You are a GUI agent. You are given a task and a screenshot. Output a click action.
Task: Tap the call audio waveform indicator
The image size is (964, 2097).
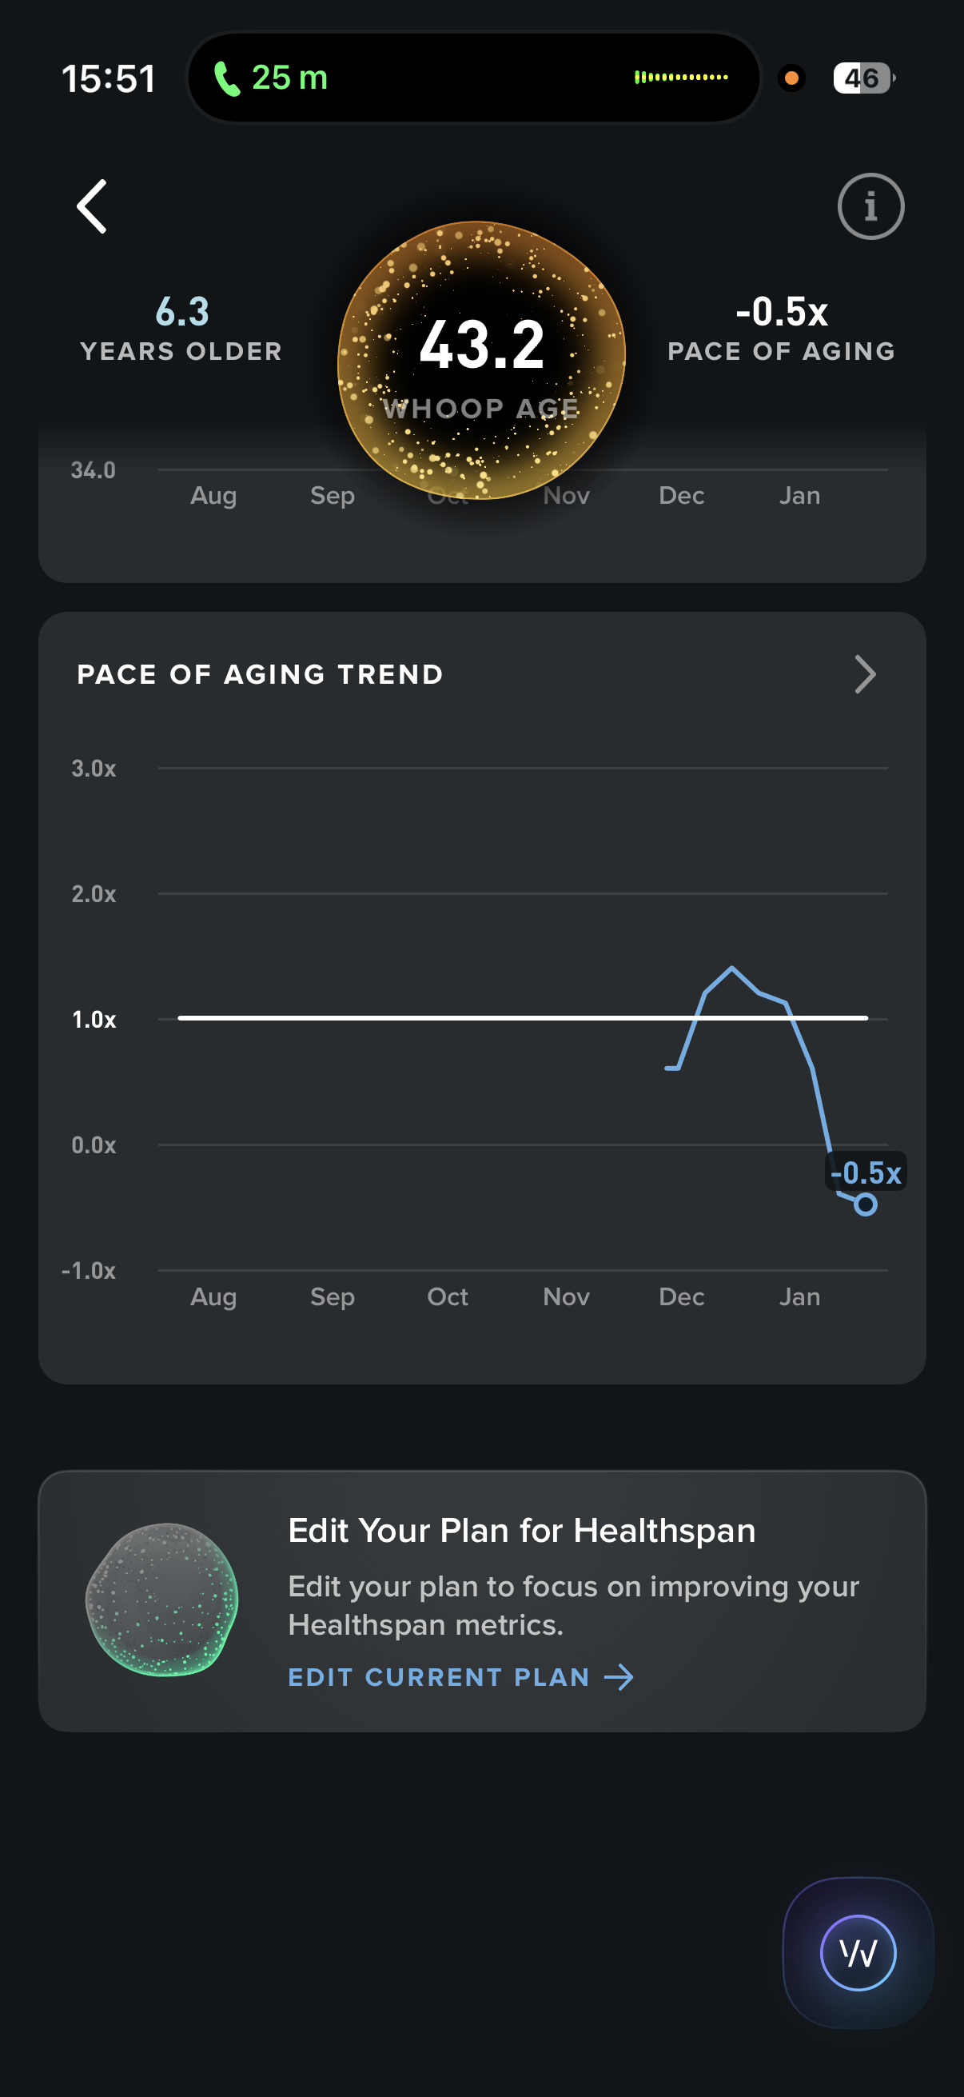(x=681, y=78)
